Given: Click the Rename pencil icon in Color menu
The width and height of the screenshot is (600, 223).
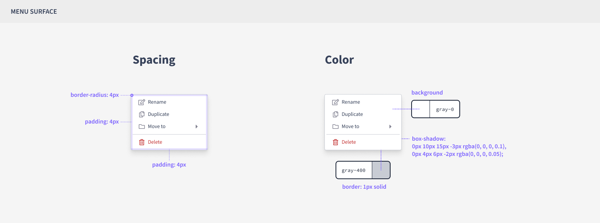Looking at the screenshot, I should point(336,102).
